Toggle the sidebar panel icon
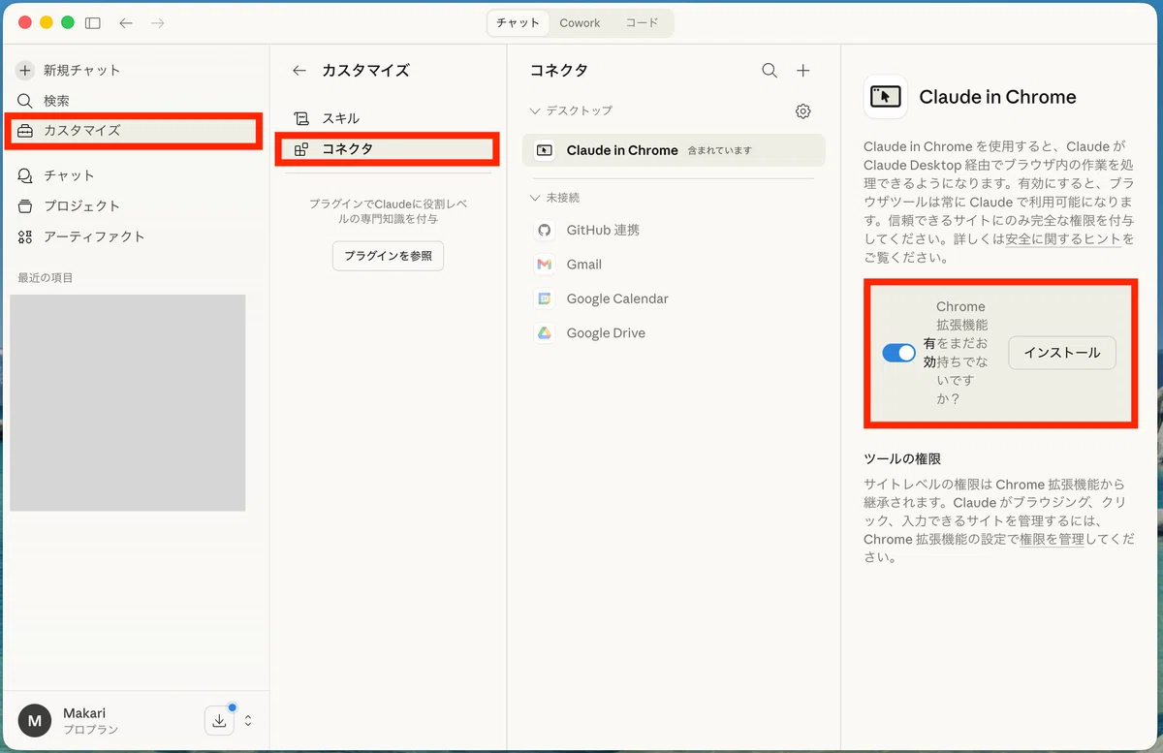The image size is (1163, 753). coord(93,22)
